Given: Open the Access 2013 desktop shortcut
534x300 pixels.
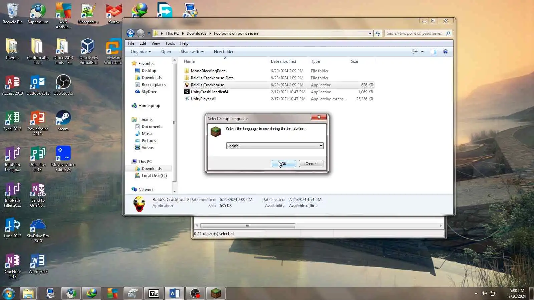Looking at the screenshot, I should (x=13, y=85).
